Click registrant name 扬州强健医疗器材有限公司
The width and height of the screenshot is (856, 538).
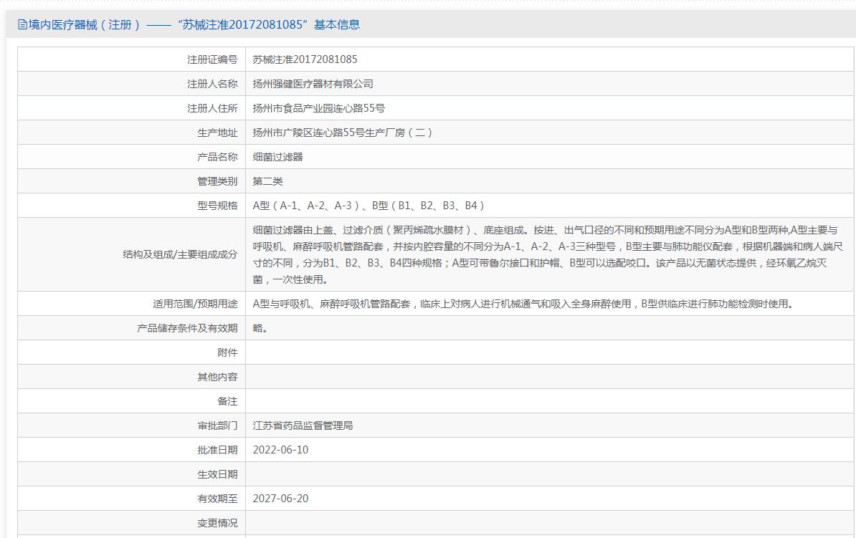pyautogui.click(x=313, y=84)
